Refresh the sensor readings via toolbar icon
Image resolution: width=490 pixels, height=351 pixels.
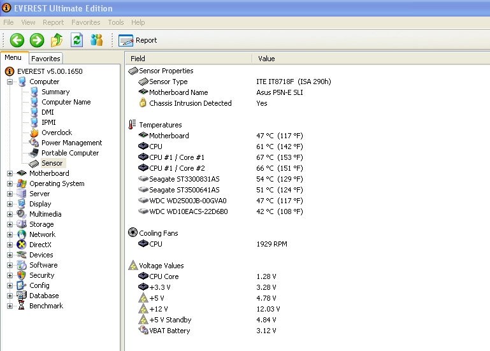click(x=76, y=40)
